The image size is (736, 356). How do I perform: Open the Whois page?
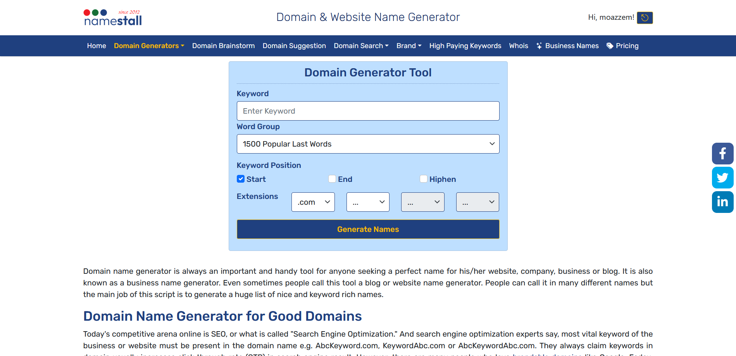(518, 45)
